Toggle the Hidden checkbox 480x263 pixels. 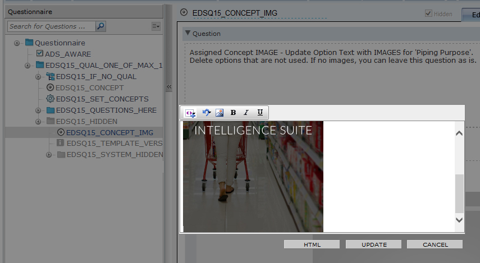pos(428,13)
